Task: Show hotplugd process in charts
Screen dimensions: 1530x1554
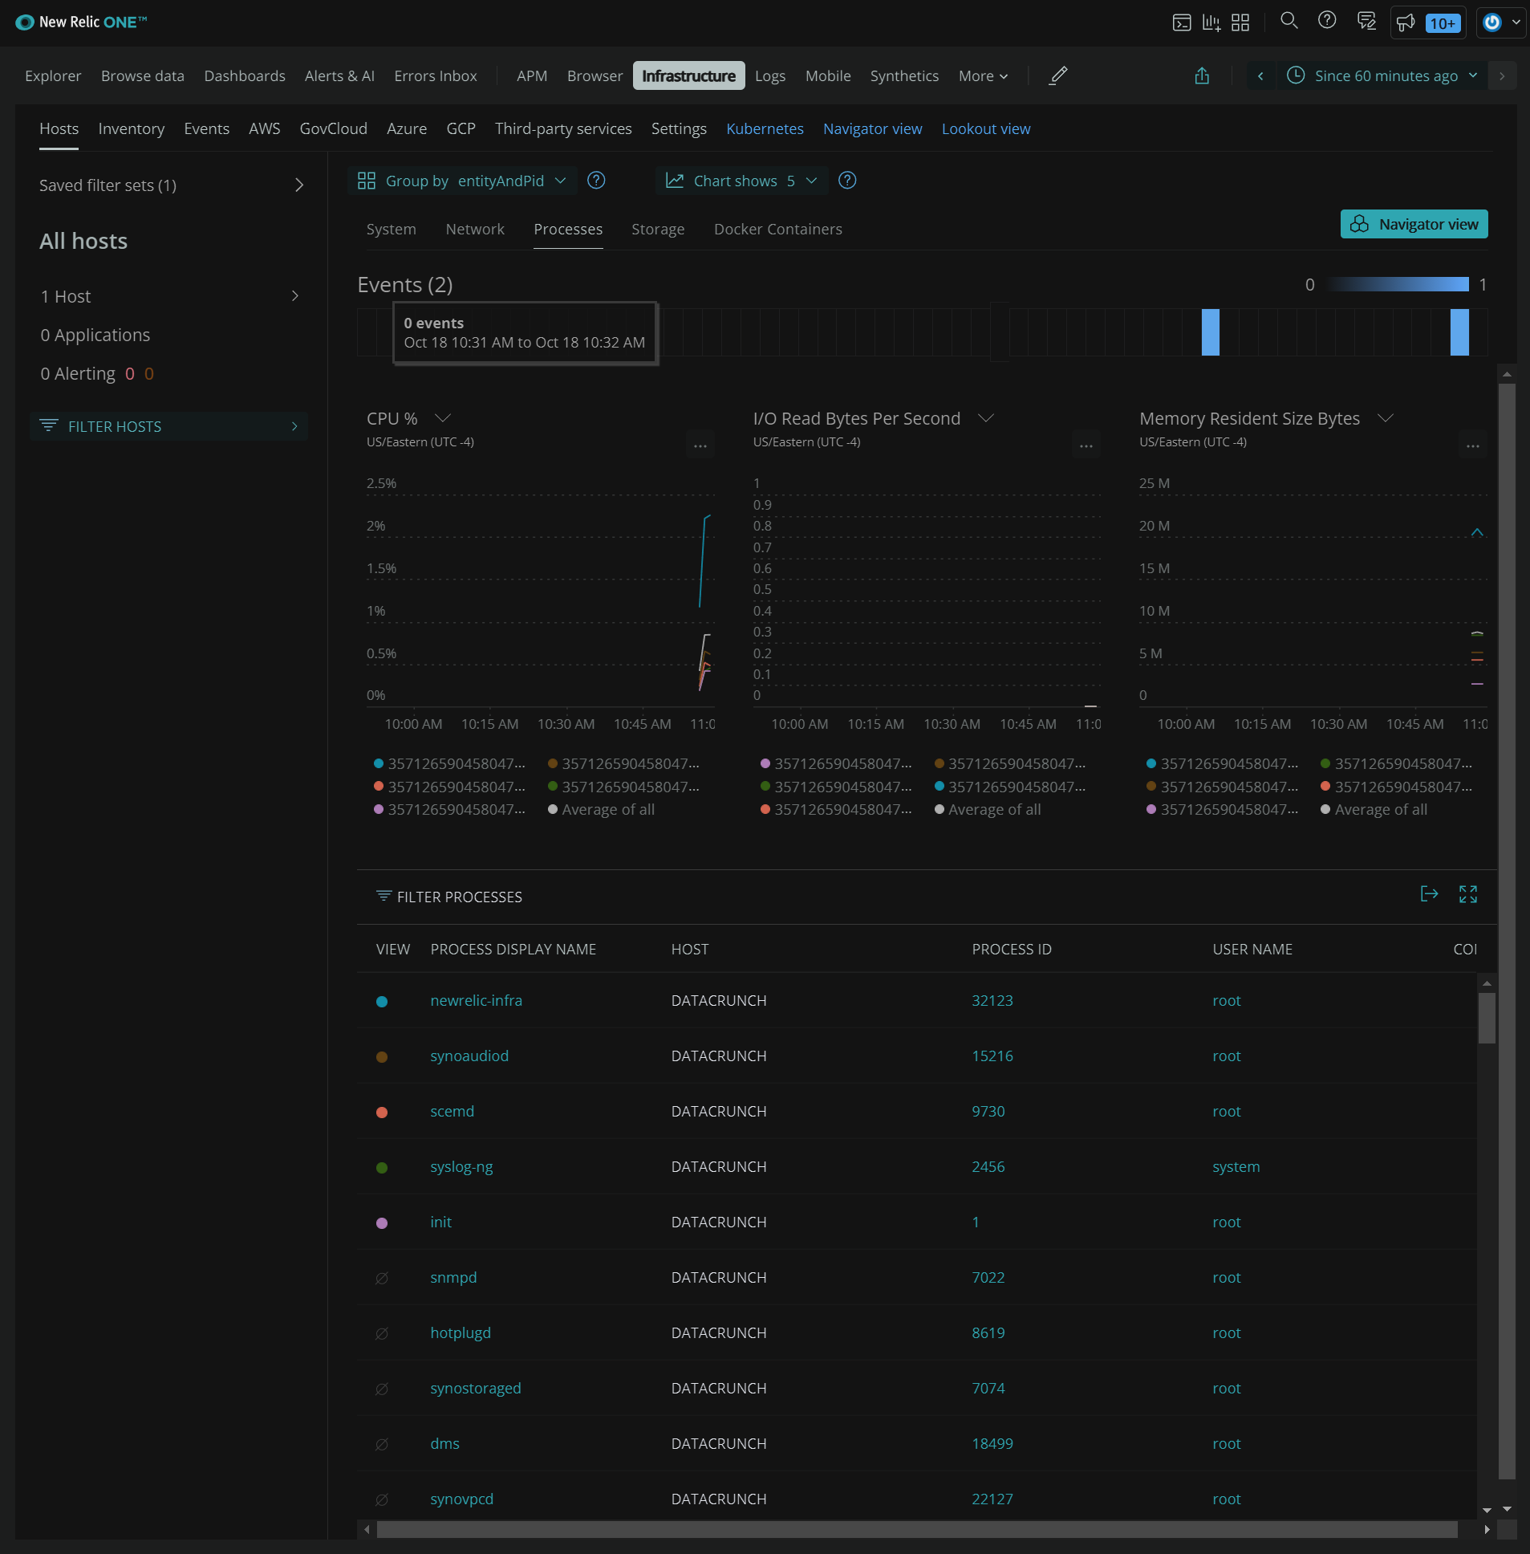Action: tap(382, 1333)
